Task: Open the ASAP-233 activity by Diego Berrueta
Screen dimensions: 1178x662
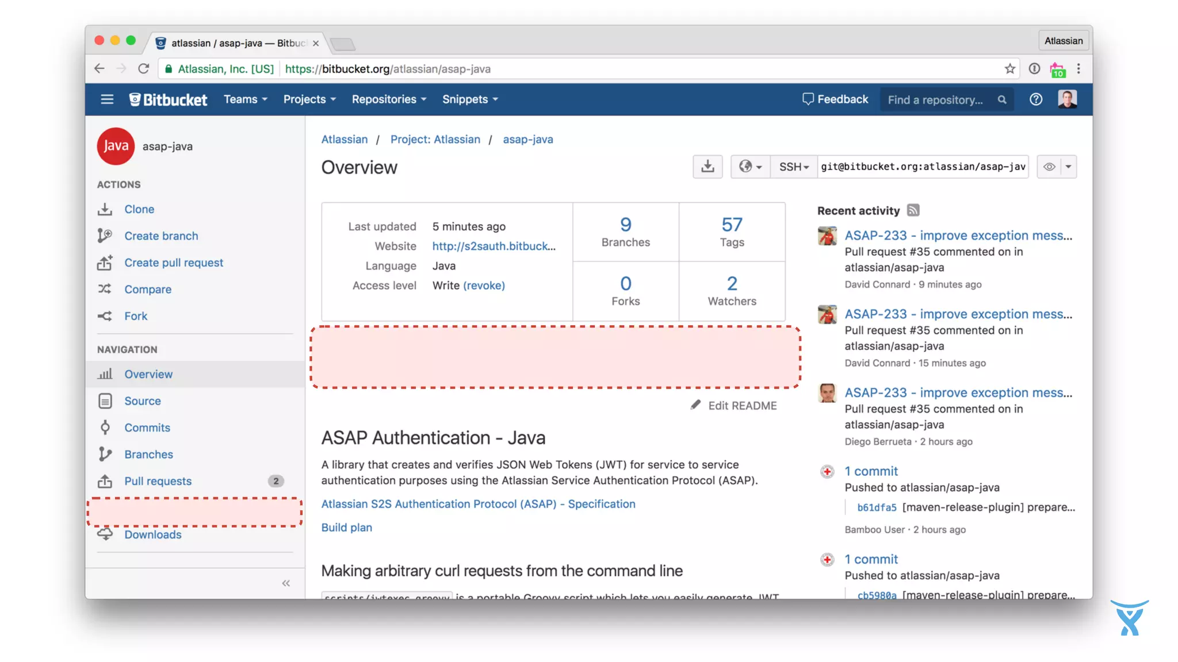Action: (x=958, y=392)
